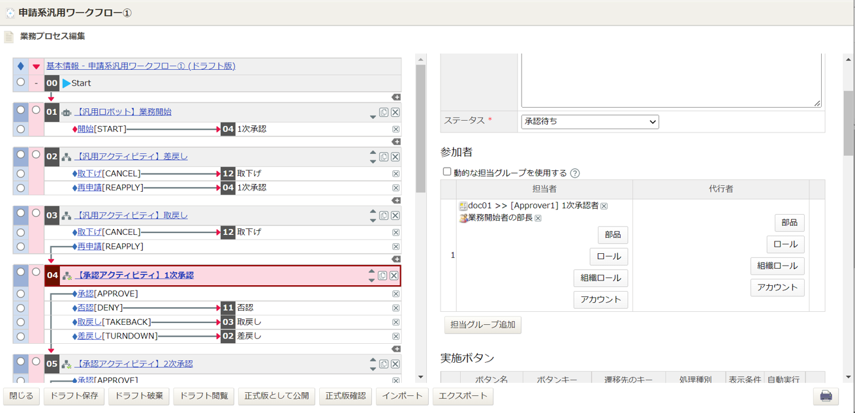This screenshot has height=413, width=855.
Task: Enable 動的な担当グループを使用する checkbox
Action: (447, 172)
